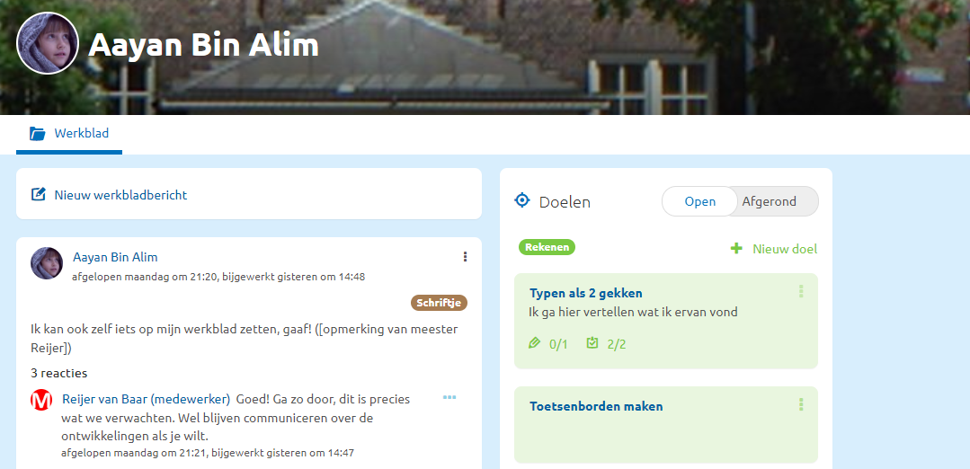Open options menu for Typen als 2 gekken
The image size is (970, 469).
pyautogui.click(x=800, y=291)
